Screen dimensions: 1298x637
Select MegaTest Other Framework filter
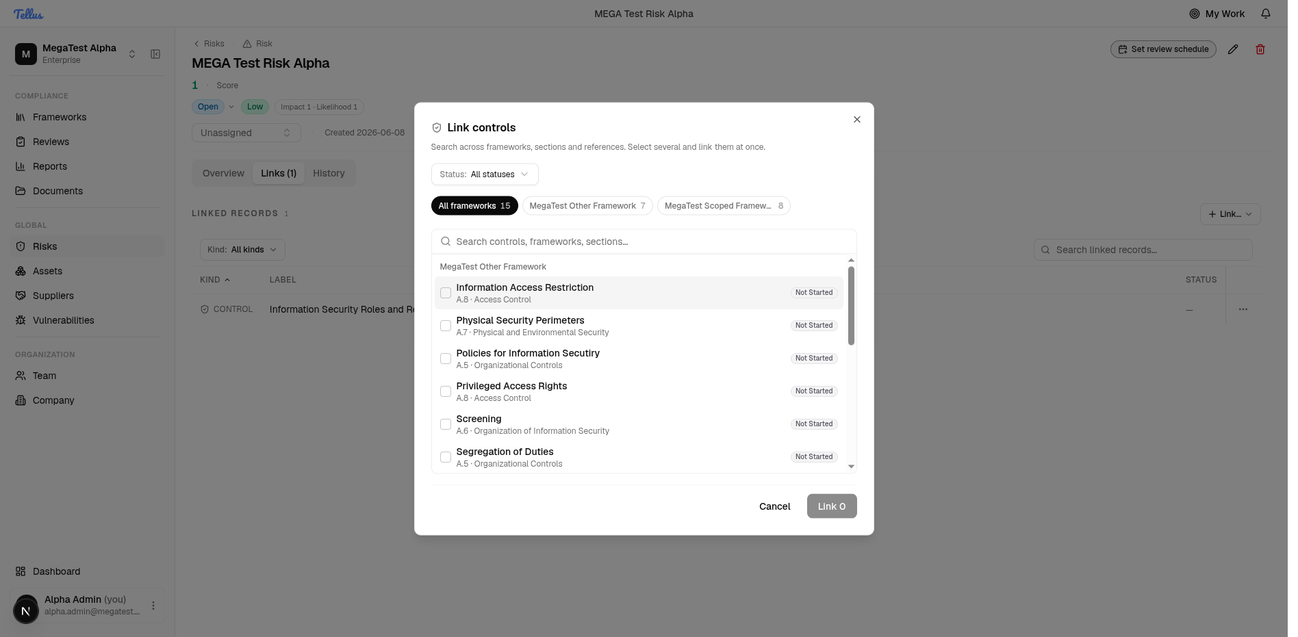(587, 206)
